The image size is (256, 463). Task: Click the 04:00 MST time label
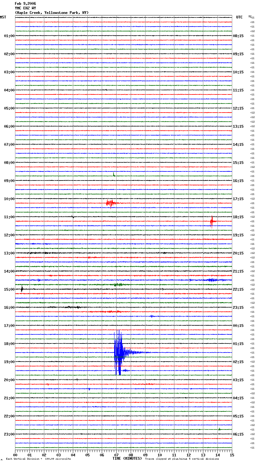[x=9, y=90]
